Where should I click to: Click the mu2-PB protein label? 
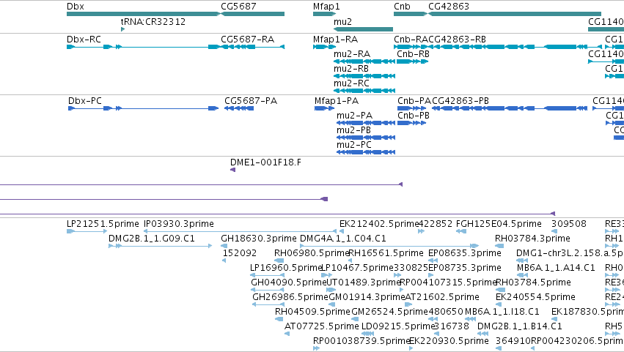point(353,130)
